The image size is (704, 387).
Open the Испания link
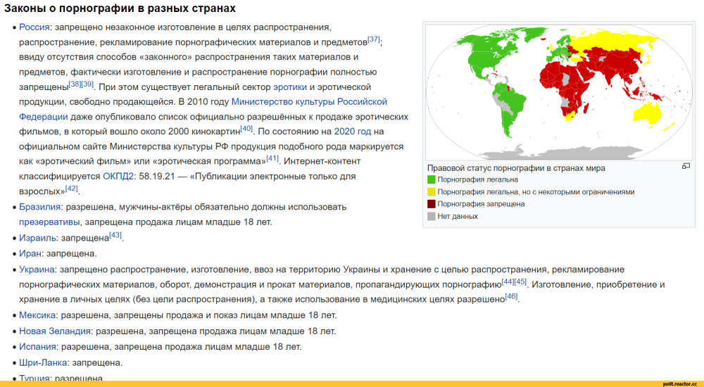(x=37, y=347)
